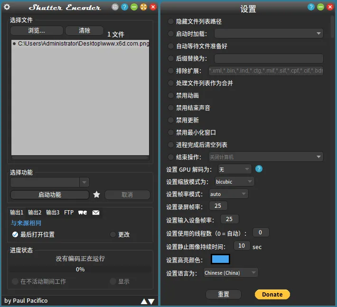Switch to the 输出2 tab
This screenshot has width=337, height=307.
click(35, 213)
